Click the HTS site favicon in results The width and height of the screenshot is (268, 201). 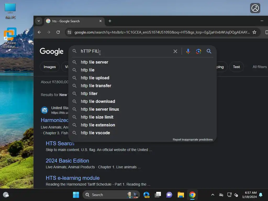point(44,110)
